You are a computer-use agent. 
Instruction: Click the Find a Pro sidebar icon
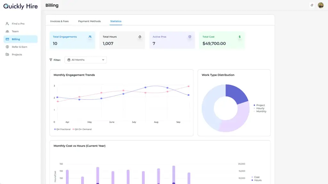coord(7,24)
